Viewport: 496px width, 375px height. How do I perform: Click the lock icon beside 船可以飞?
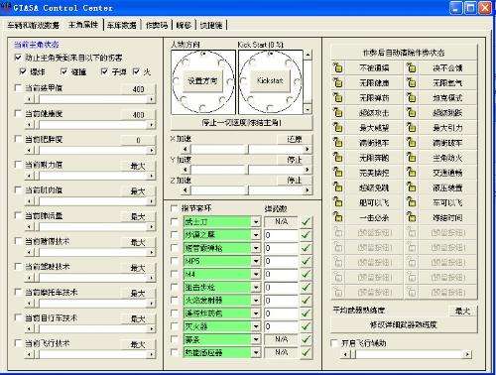pos(337,202)
